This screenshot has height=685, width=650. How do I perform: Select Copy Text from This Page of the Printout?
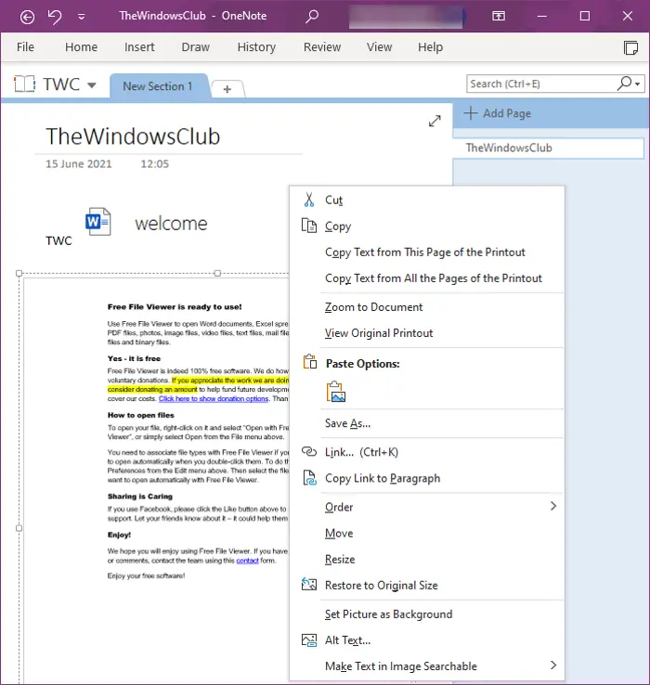[427, 252]
